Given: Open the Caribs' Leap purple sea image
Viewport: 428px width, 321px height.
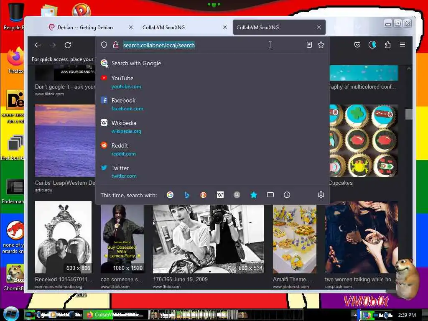Looking at the screenshot, I should (x=65, y=140).
